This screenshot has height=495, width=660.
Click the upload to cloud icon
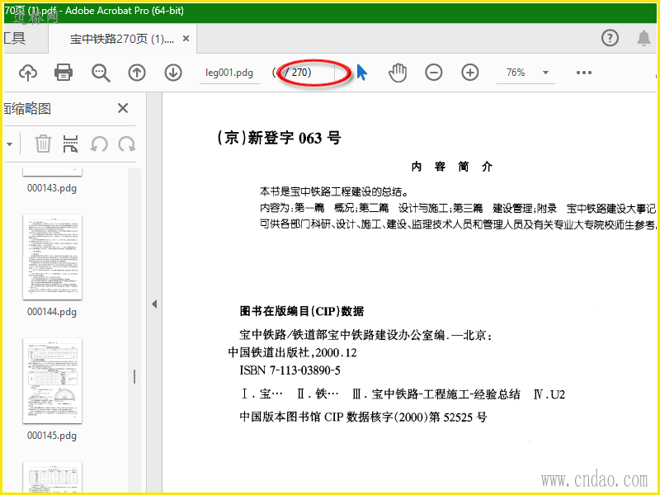tap(28, 73)
